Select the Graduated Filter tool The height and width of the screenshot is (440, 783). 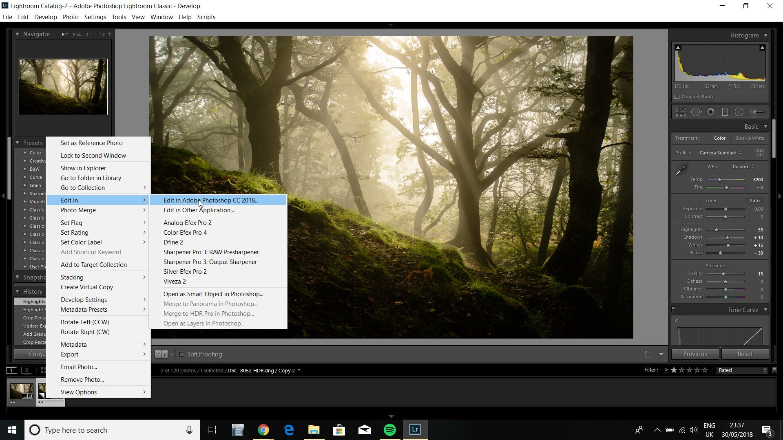(x=725, y=112)
